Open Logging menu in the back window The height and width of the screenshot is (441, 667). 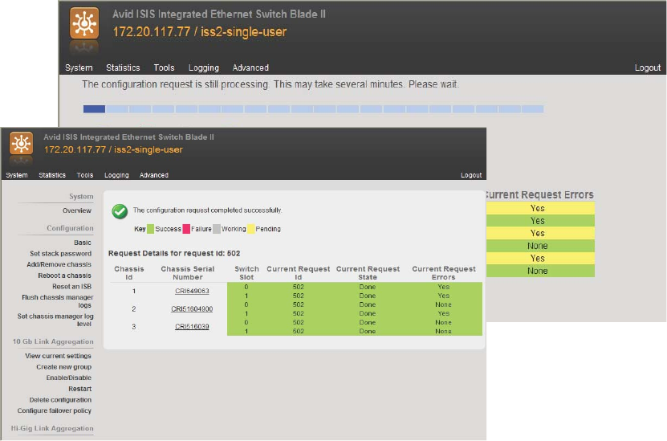[203, 67]
